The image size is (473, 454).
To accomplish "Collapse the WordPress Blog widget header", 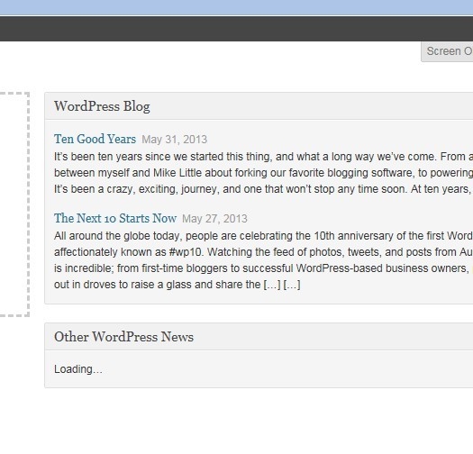I will click(259, 106).
